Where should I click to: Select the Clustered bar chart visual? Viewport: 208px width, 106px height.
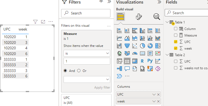(x=135, y=31)
